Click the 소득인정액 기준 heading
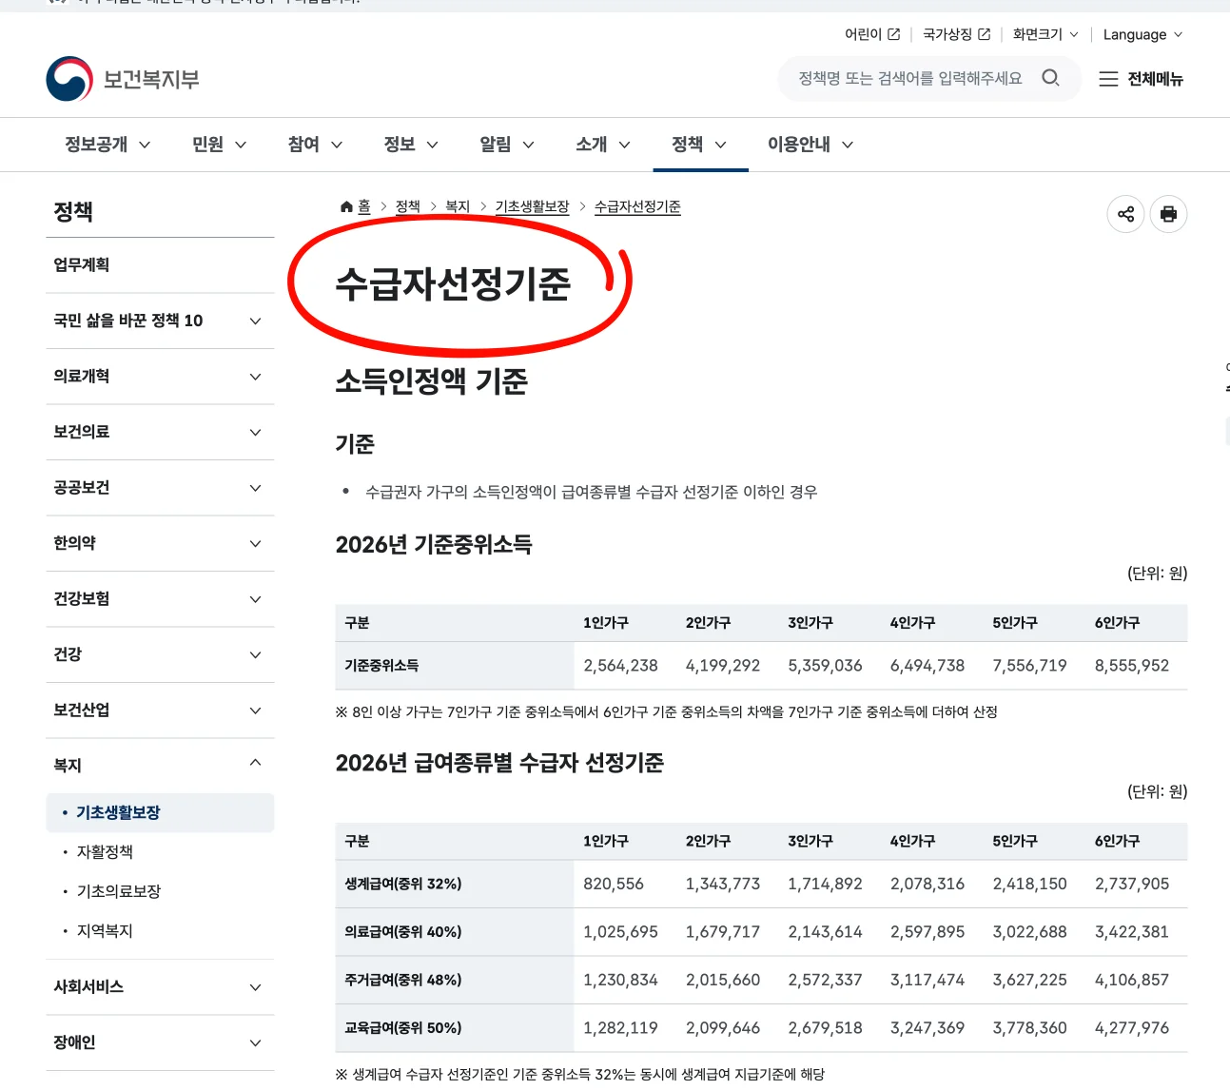This screenshot has width=1230, height=1090. (431, 381)
